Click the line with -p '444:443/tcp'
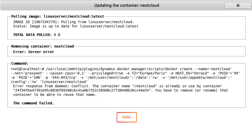 click(x=121, y=78)
